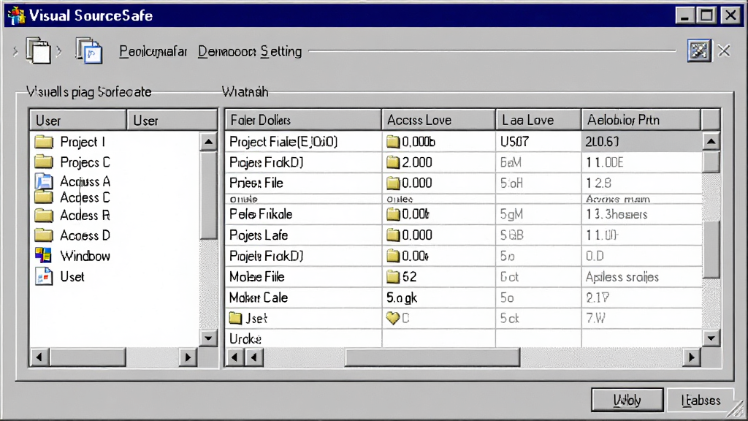
Task: Click folder icon beside value 52
Action: 392,276
